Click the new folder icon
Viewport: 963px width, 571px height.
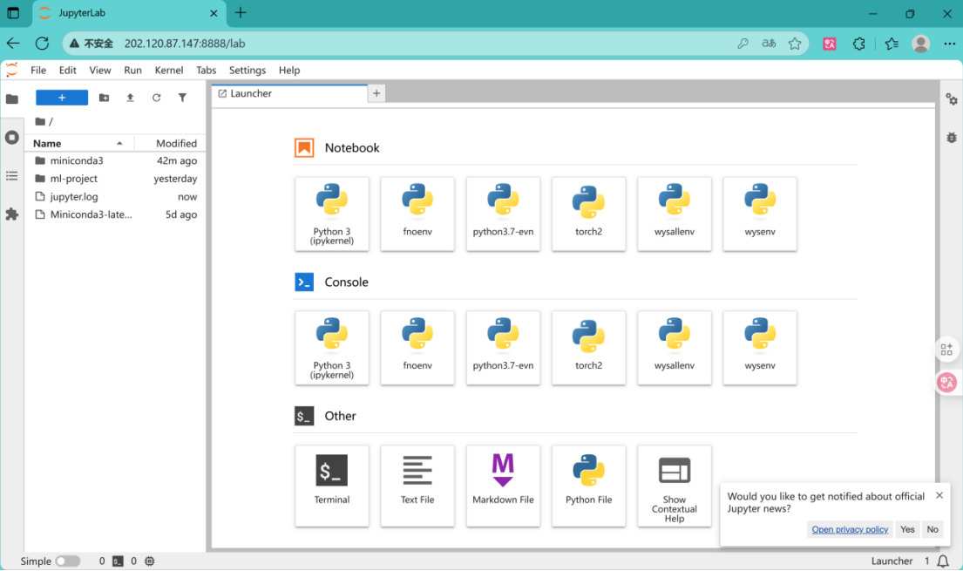pyautogui.click(x=104, y=98)
